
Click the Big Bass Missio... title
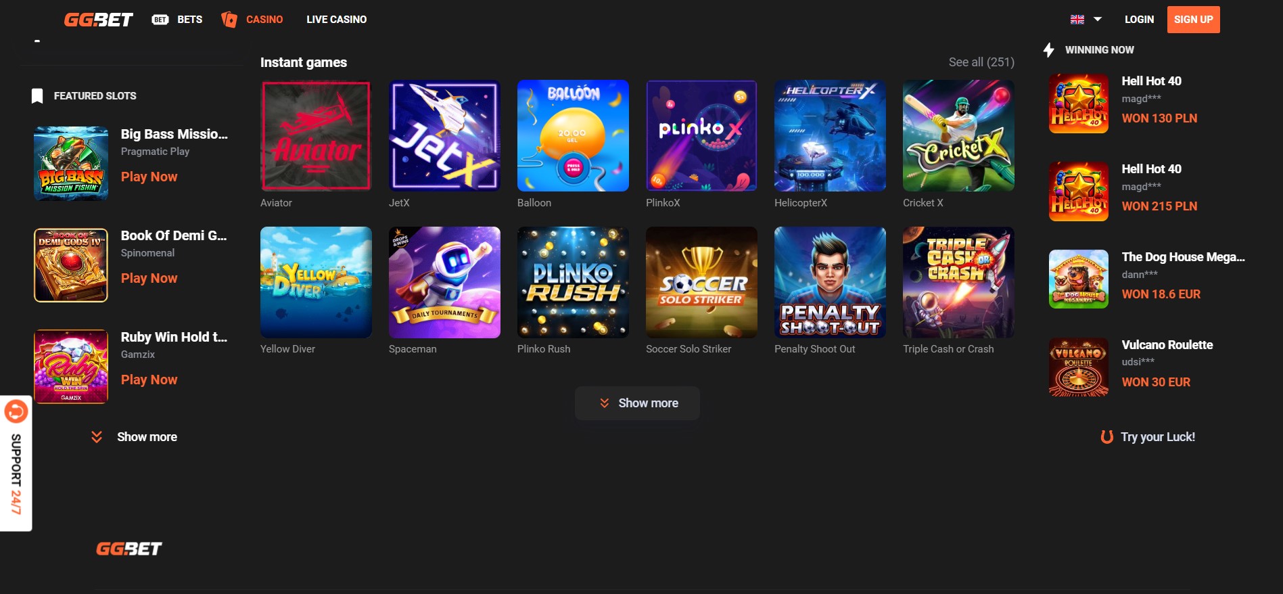[174, 134]
